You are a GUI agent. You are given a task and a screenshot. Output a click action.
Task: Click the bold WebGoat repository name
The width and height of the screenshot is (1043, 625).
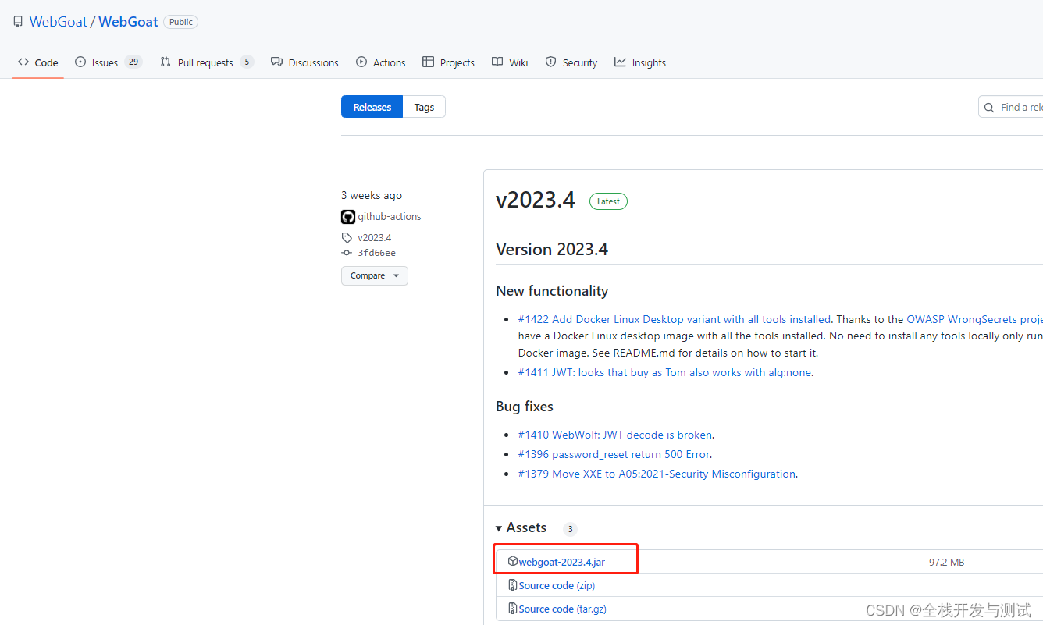[x=128, y=22]
